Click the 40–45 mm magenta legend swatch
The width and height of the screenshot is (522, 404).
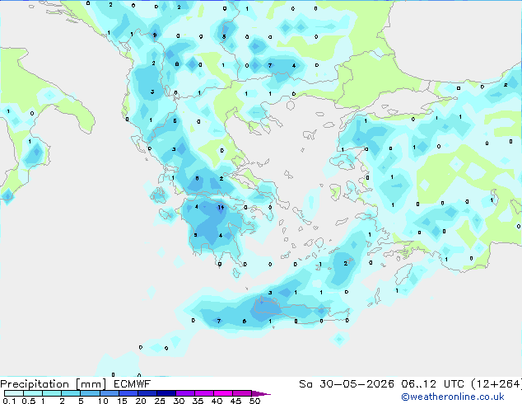[223, 393]
